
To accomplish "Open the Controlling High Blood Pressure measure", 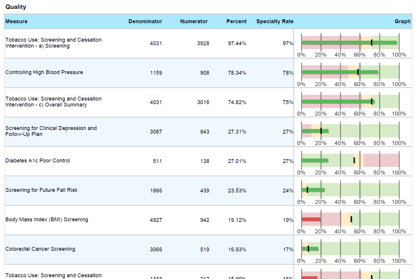I will pos(44,72).
